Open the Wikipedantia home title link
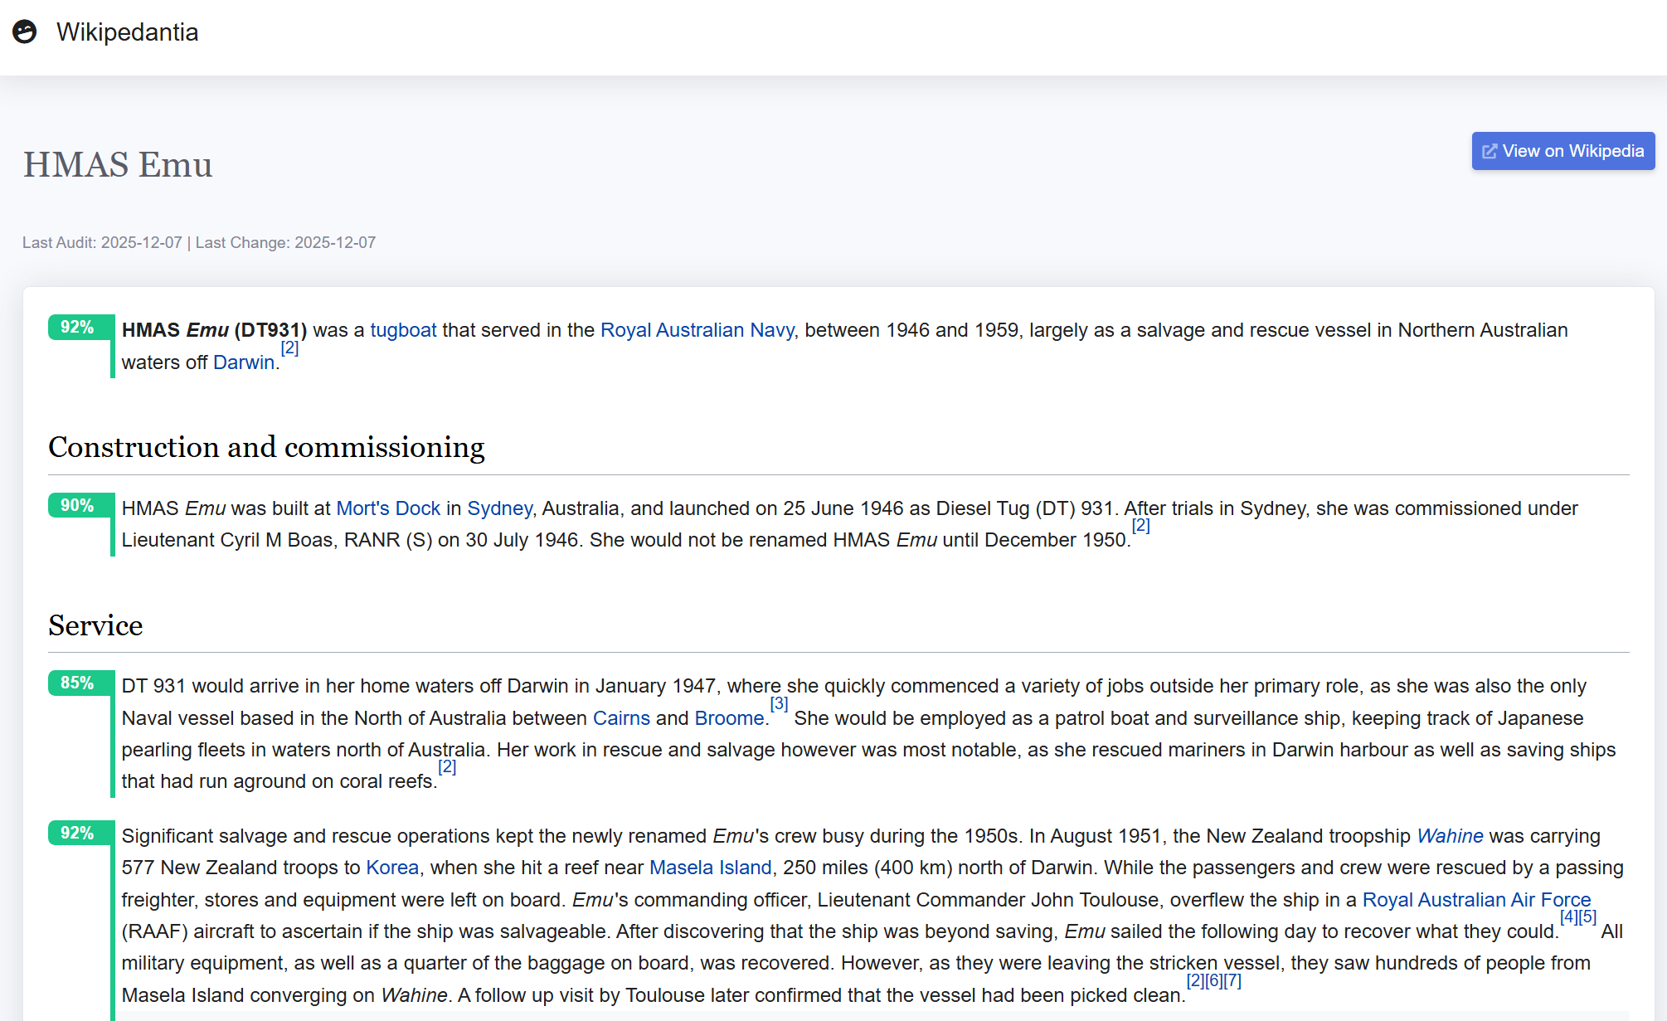The height and width of the screenshot is (1021, 1667). tap(127, 32)
